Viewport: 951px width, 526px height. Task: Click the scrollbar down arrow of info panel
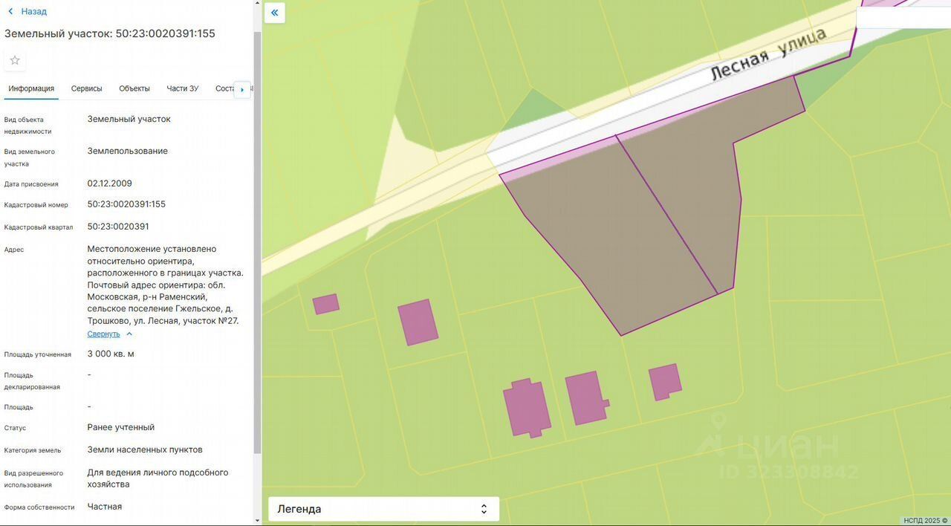257,520
